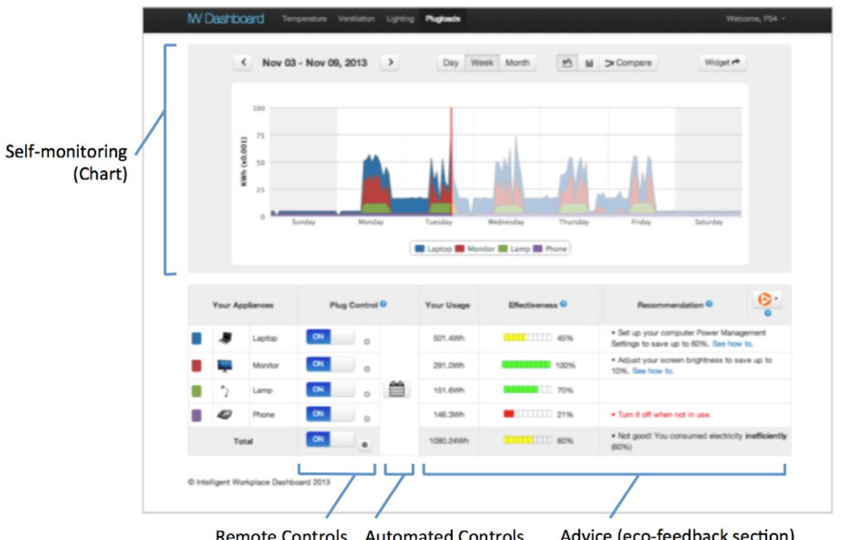
Task: Click the help icon beside Recommendation
Action: pyautogui.click(x=709, y=304)
